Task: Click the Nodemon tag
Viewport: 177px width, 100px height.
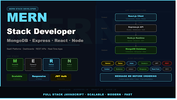Action: (x=119, y=69)
